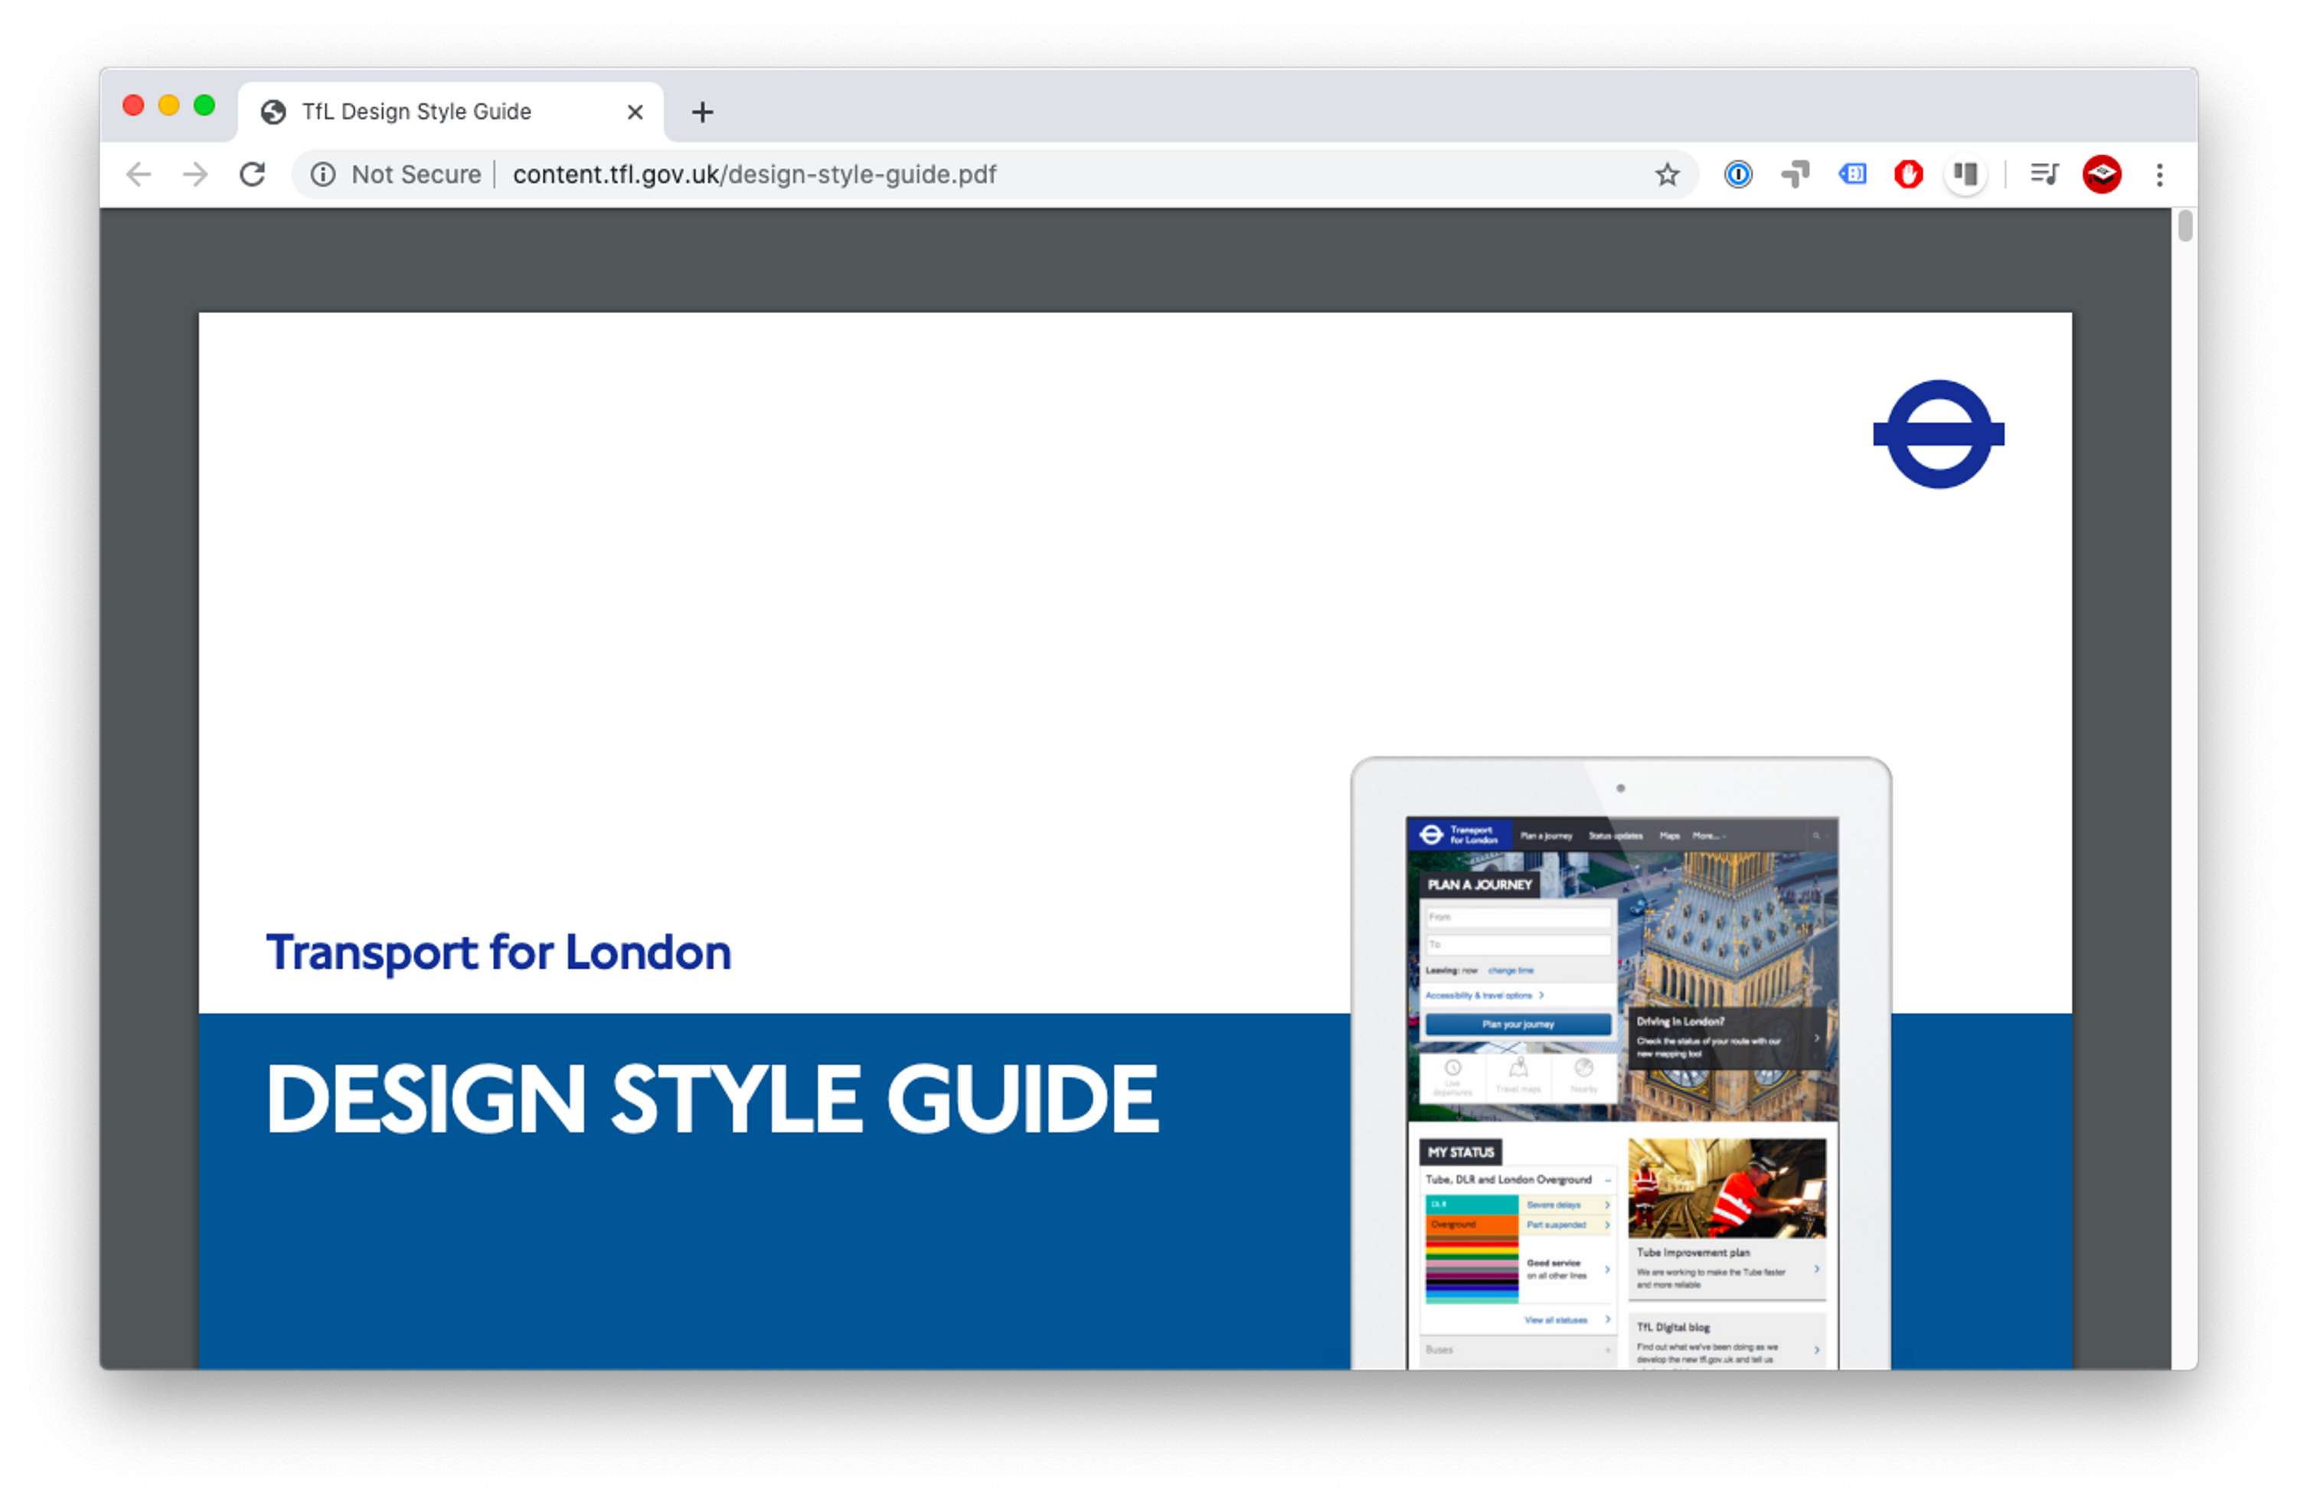Bookmark this page with the star icon
Viewport: 2297px width, 1501px height.
pyautogui.click(x=1667, y=175)
